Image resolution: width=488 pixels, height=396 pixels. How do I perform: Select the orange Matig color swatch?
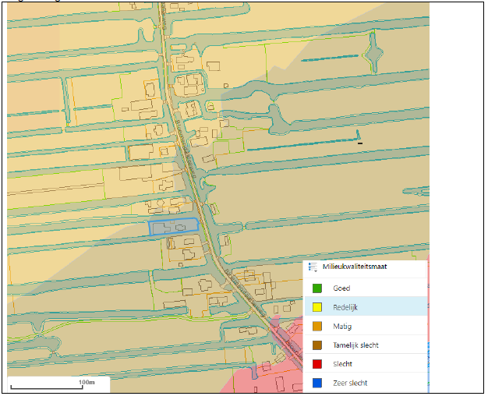317,327
